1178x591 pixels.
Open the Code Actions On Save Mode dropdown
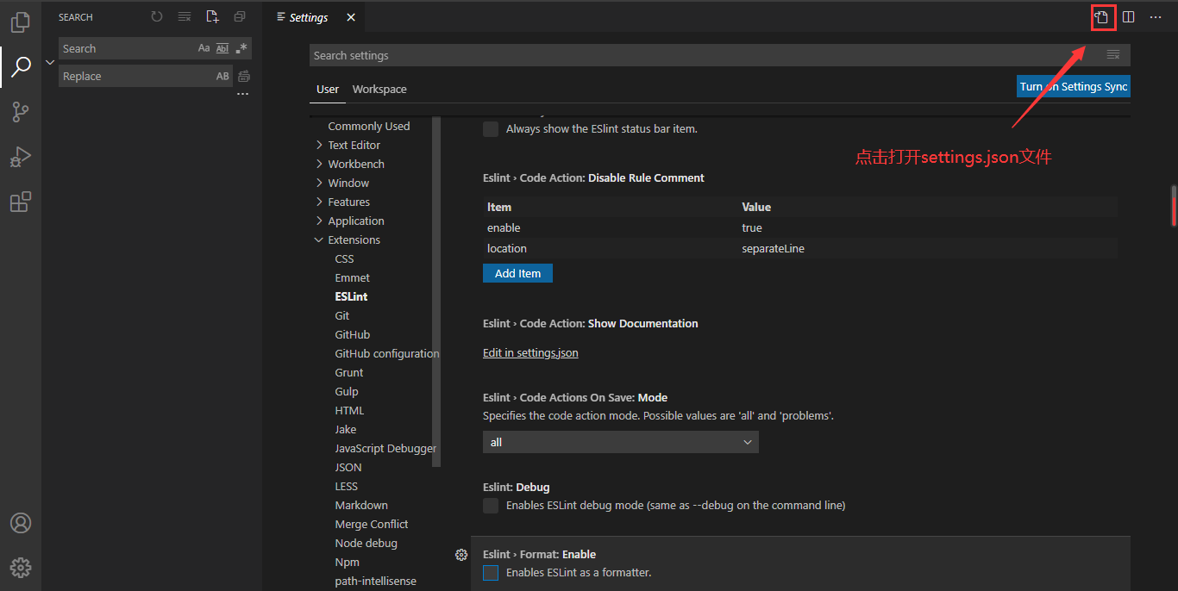(620, 441)
